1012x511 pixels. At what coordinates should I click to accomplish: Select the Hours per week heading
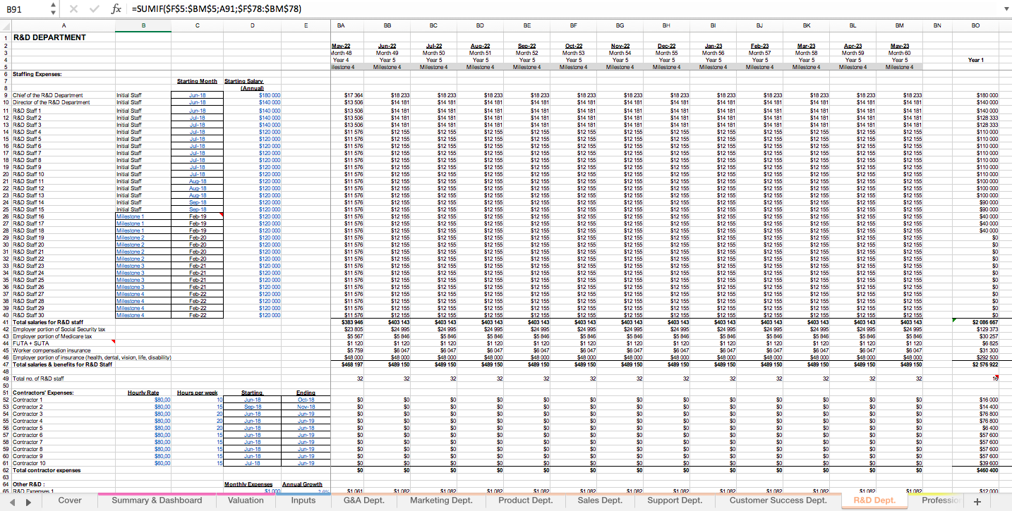tap(197, 393)
